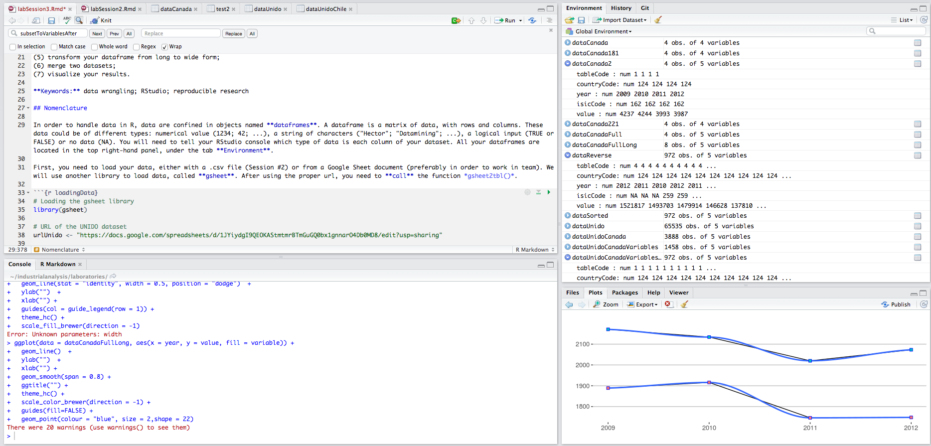
Task: Go back to previous source location
Action: coord(12,20)
